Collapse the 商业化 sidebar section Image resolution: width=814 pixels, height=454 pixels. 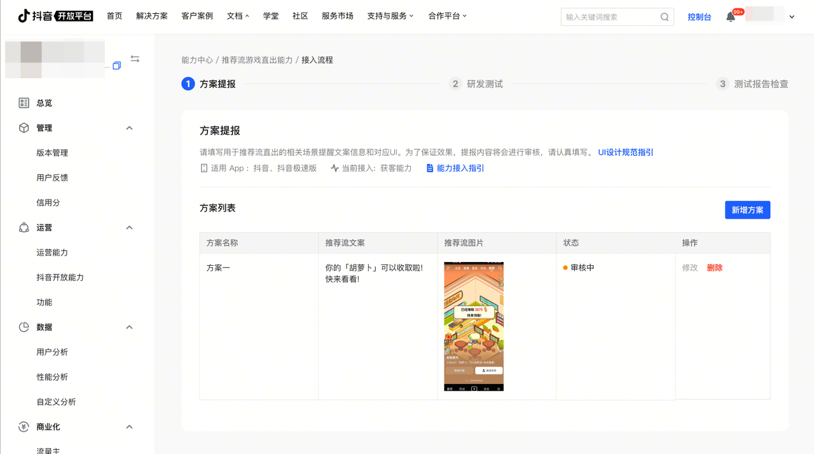coord(129,427)
